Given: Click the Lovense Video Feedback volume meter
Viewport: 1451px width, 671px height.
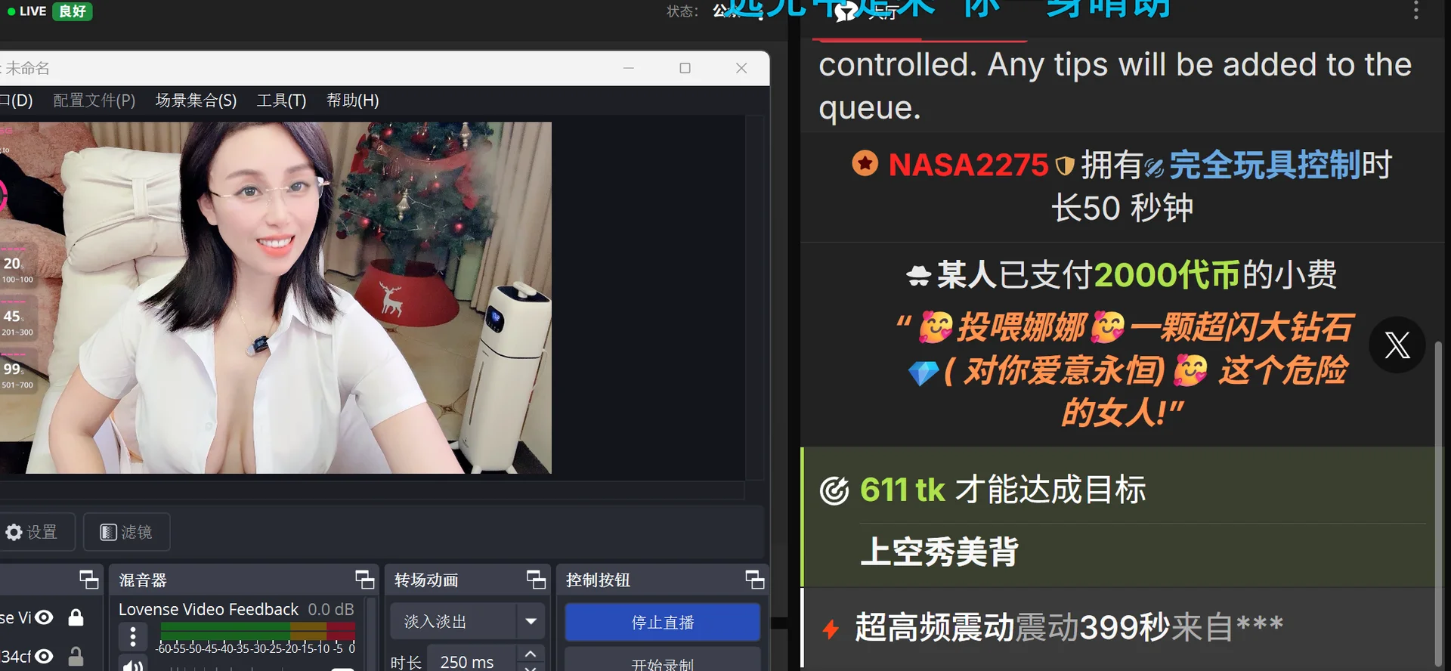Looking at the screenshot, I should (257, 630).
